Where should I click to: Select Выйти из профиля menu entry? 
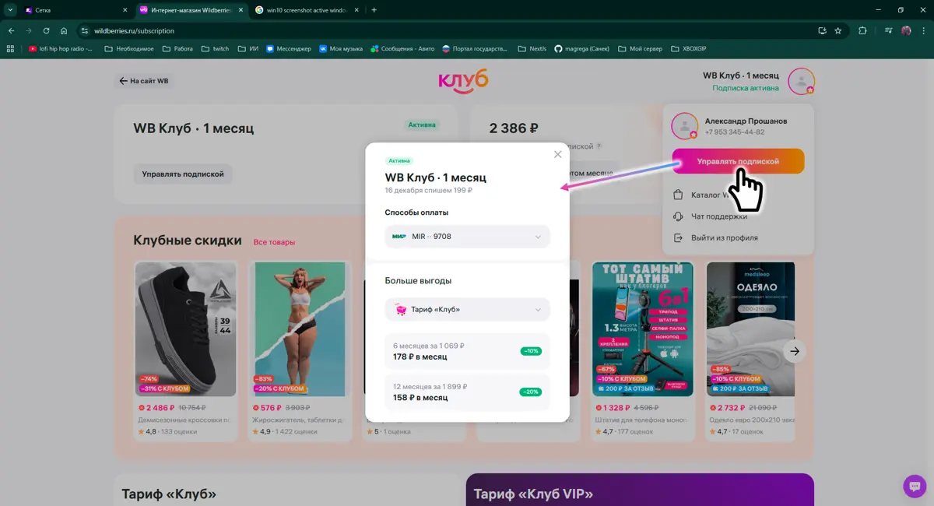click(715, 237)
